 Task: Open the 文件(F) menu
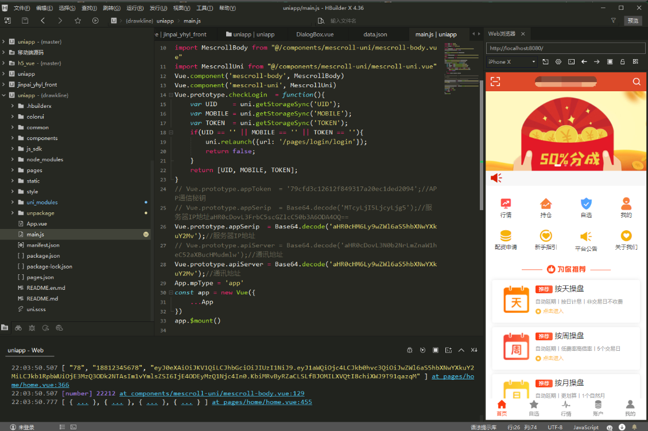pyautogui.click(x=21, y=8)
